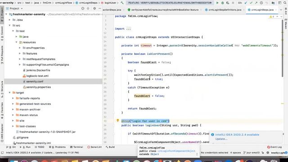This screenshot has width=288, height=162.
Task: Select the crmLoginSteps.java tab
Action: (x=262, y=10)
